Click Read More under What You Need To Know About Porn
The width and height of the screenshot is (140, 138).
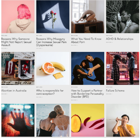click(x=74, y=45)
